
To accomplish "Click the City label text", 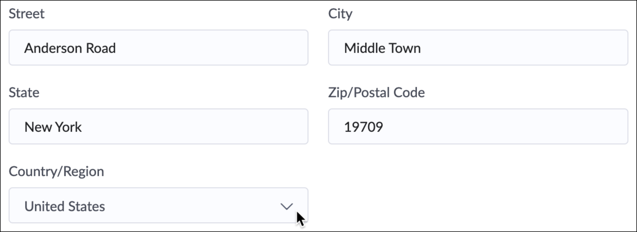I will (x=340, y=14).
